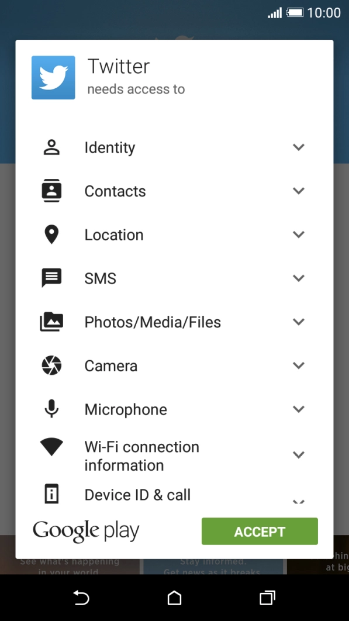
Task: Click the Microphone icon
Action: 51,409
